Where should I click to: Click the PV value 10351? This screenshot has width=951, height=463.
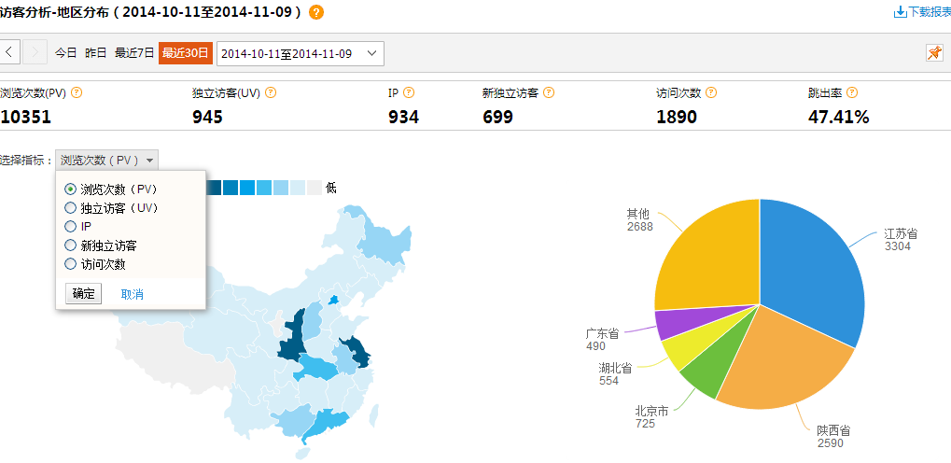[x=25, y=117]
